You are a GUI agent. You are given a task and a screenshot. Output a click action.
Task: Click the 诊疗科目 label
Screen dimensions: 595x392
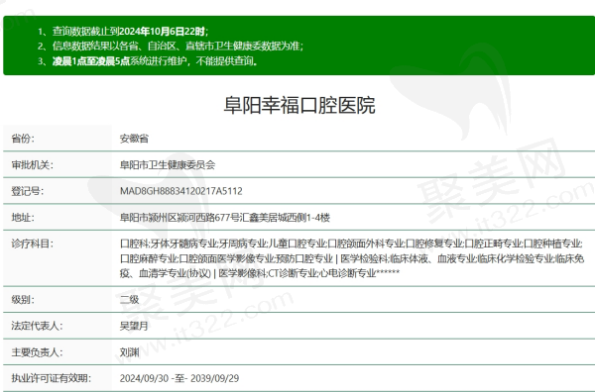point(33,244)
